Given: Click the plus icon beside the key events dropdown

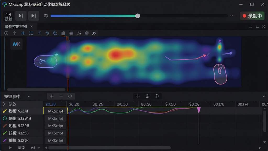Looking at the screenshot, I should click(x=52, y=96).
